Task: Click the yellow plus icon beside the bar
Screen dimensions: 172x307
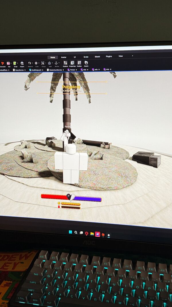Action: pos(59,203)
